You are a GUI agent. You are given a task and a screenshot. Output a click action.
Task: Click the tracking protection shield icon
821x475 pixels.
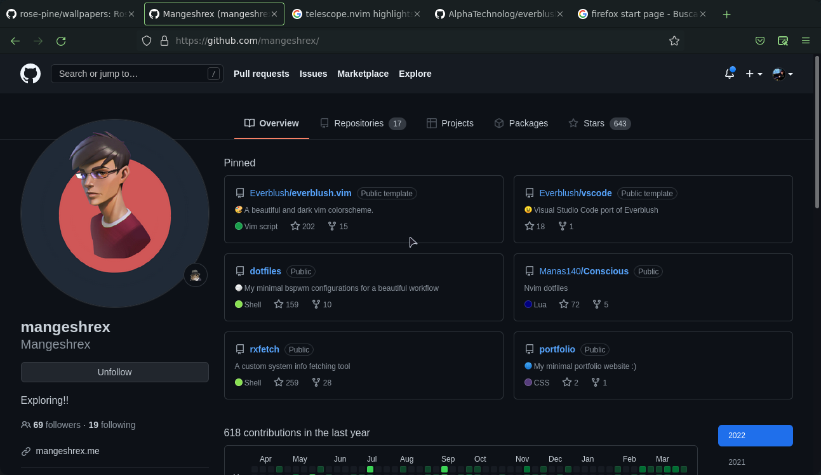(x=147, y=41)
